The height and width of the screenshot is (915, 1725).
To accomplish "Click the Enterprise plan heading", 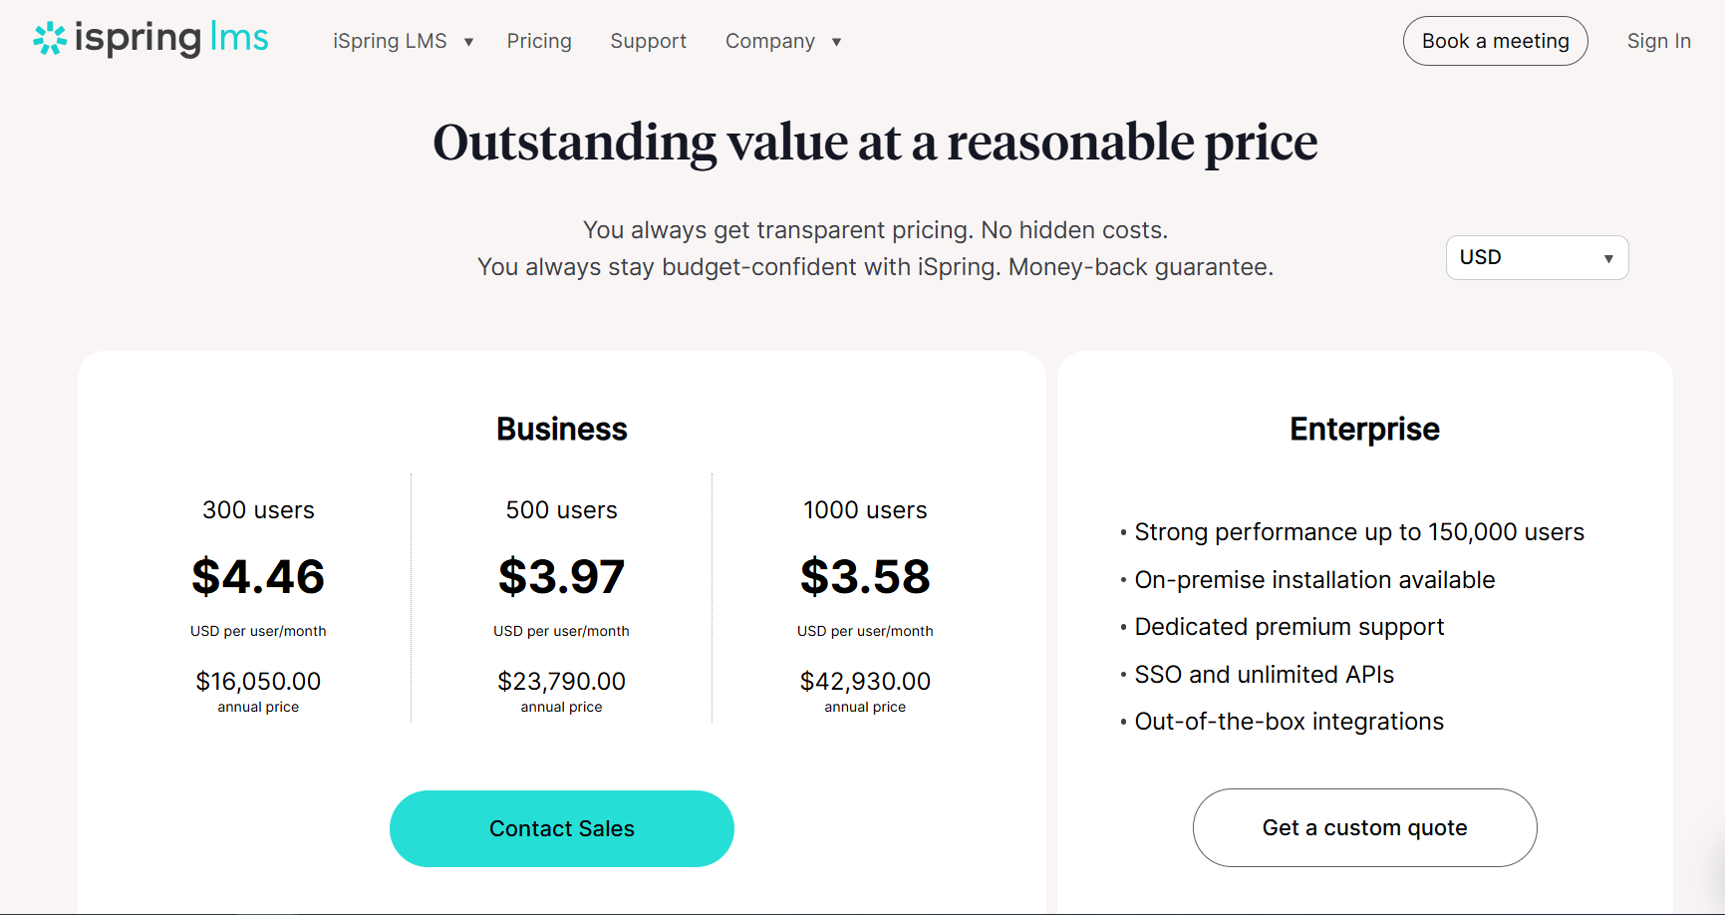I will tap(1364, 429).
